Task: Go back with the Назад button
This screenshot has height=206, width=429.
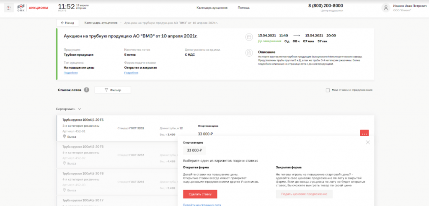Action: 67,23
